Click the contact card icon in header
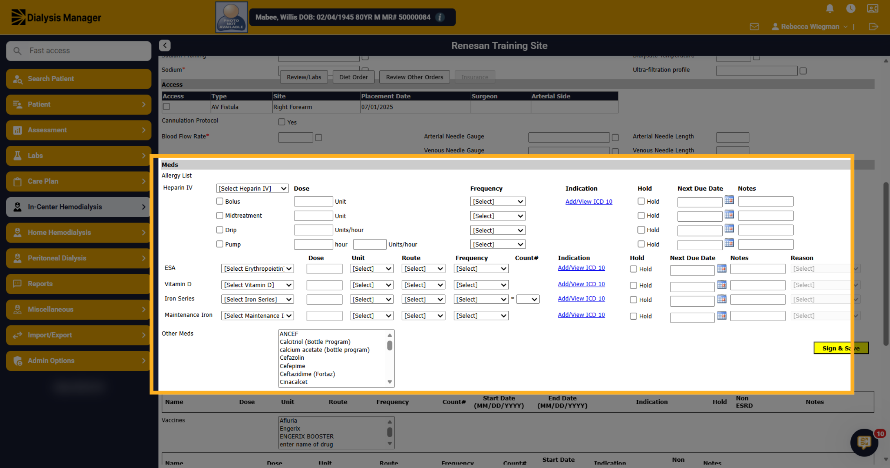This screenshot has width=890, height=468. click(873, 9)
